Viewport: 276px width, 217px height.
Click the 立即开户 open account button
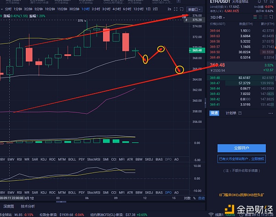click(241, 148)
